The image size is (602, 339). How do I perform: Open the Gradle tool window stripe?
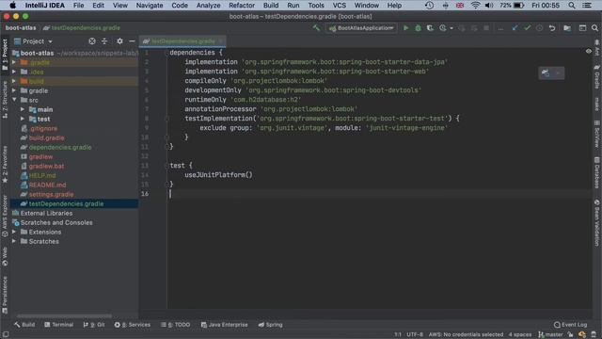[597, 77]
